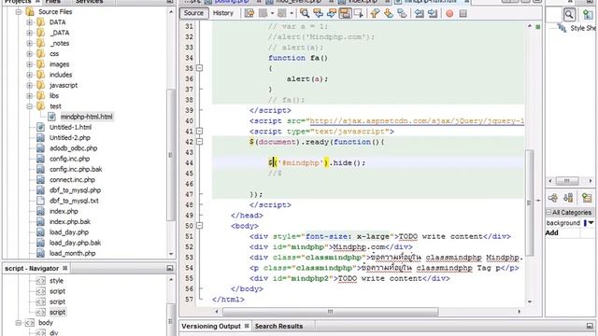The height and width of the screenshot is (336, 598).
Task: Go to next bookmark icon
Action: (x=389, y=13)
